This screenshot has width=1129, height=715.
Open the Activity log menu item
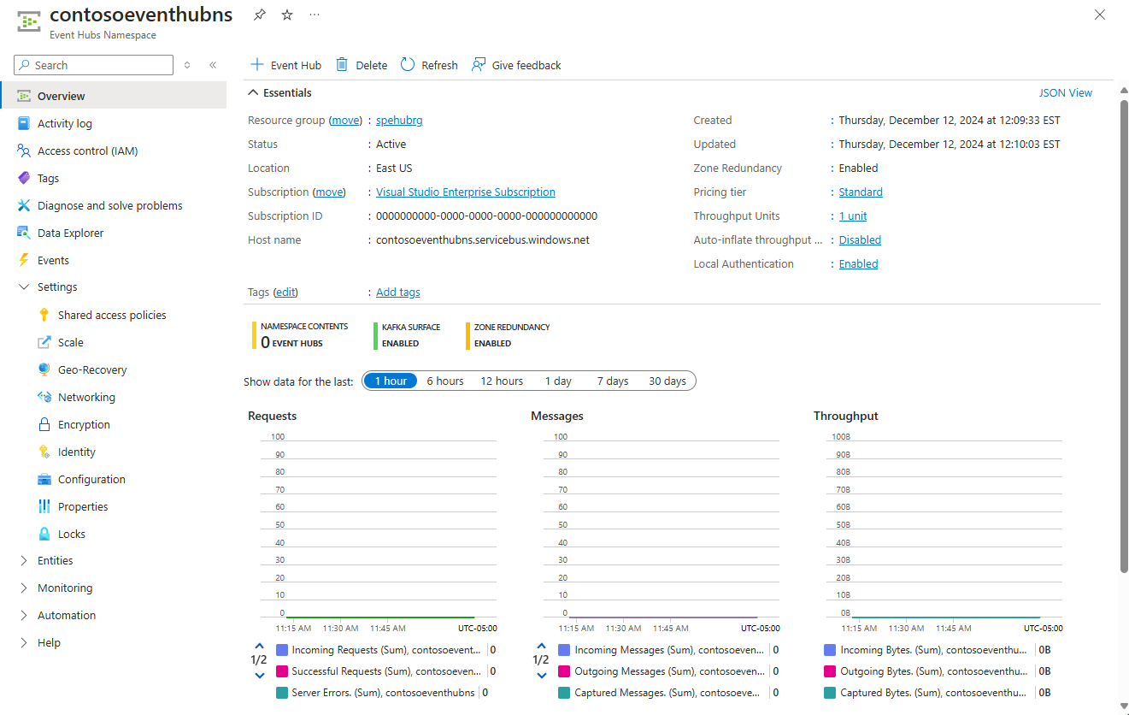(64, 123)
